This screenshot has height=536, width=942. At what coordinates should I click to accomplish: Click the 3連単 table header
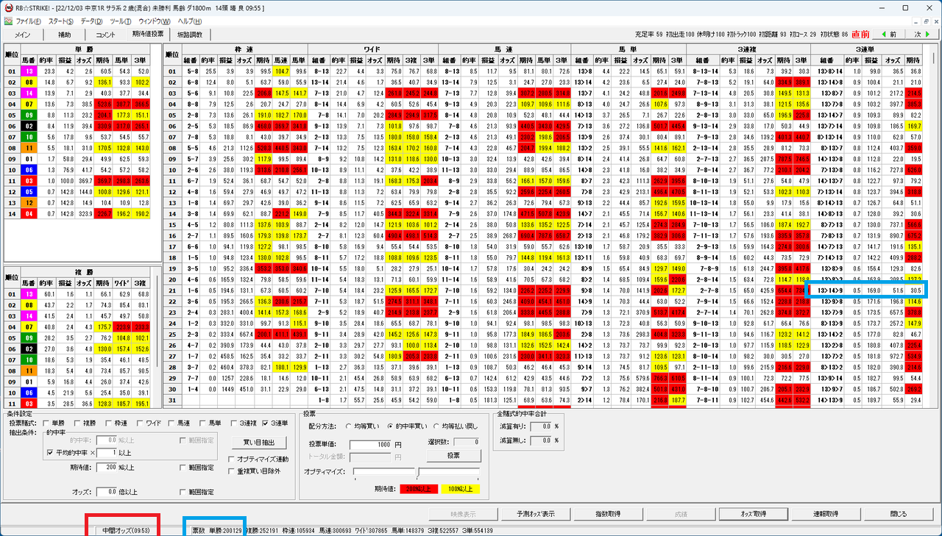pyautogui.click(x=868, y=49)
